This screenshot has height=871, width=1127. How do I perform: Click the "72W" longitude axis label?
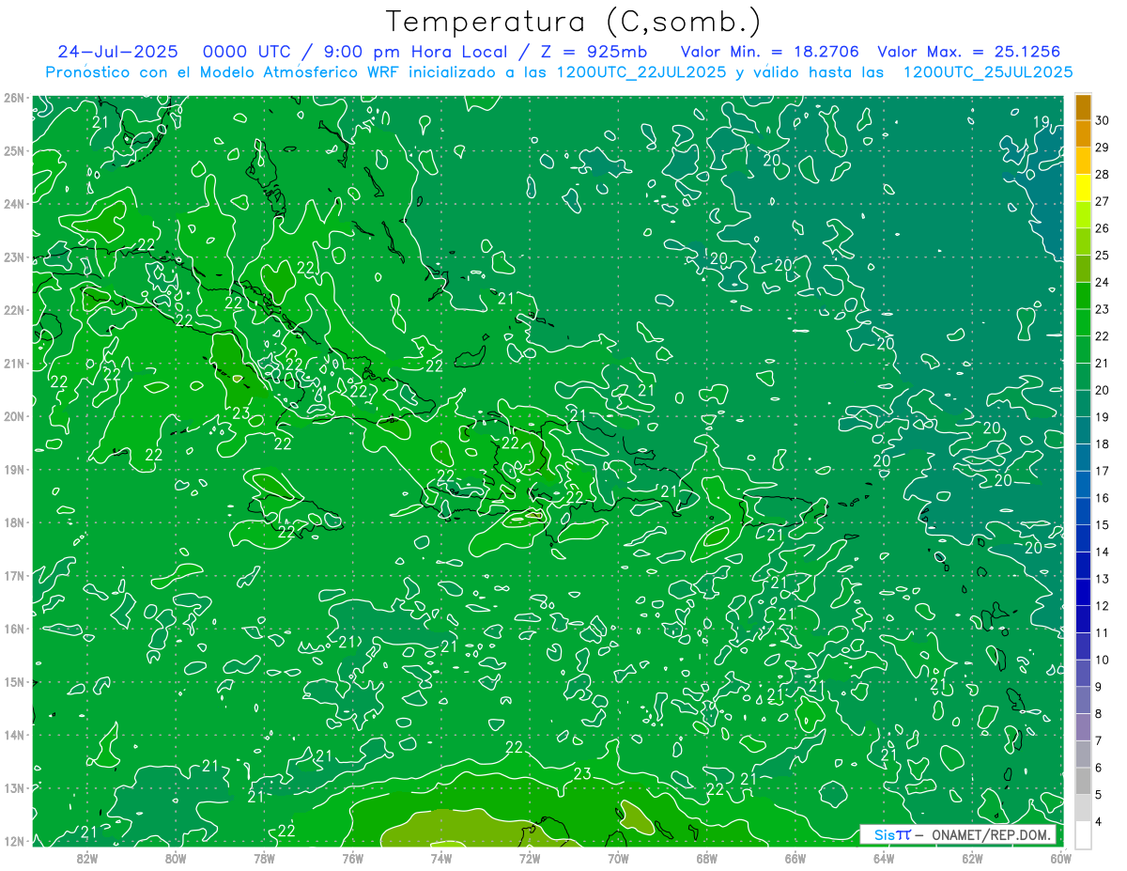[x=530, y=858]
